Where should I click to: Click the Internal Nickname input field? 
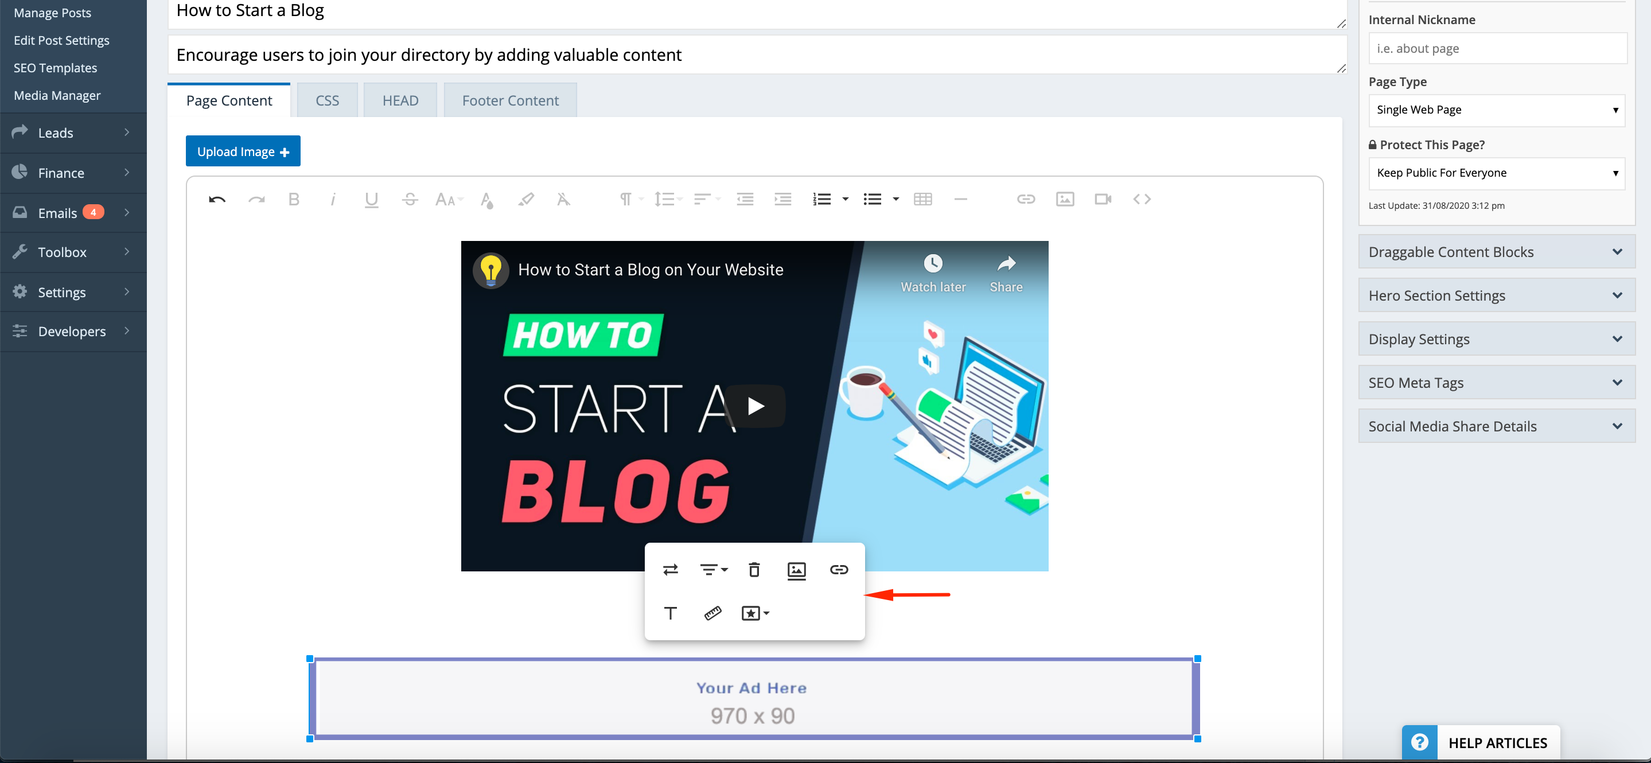1497,49
